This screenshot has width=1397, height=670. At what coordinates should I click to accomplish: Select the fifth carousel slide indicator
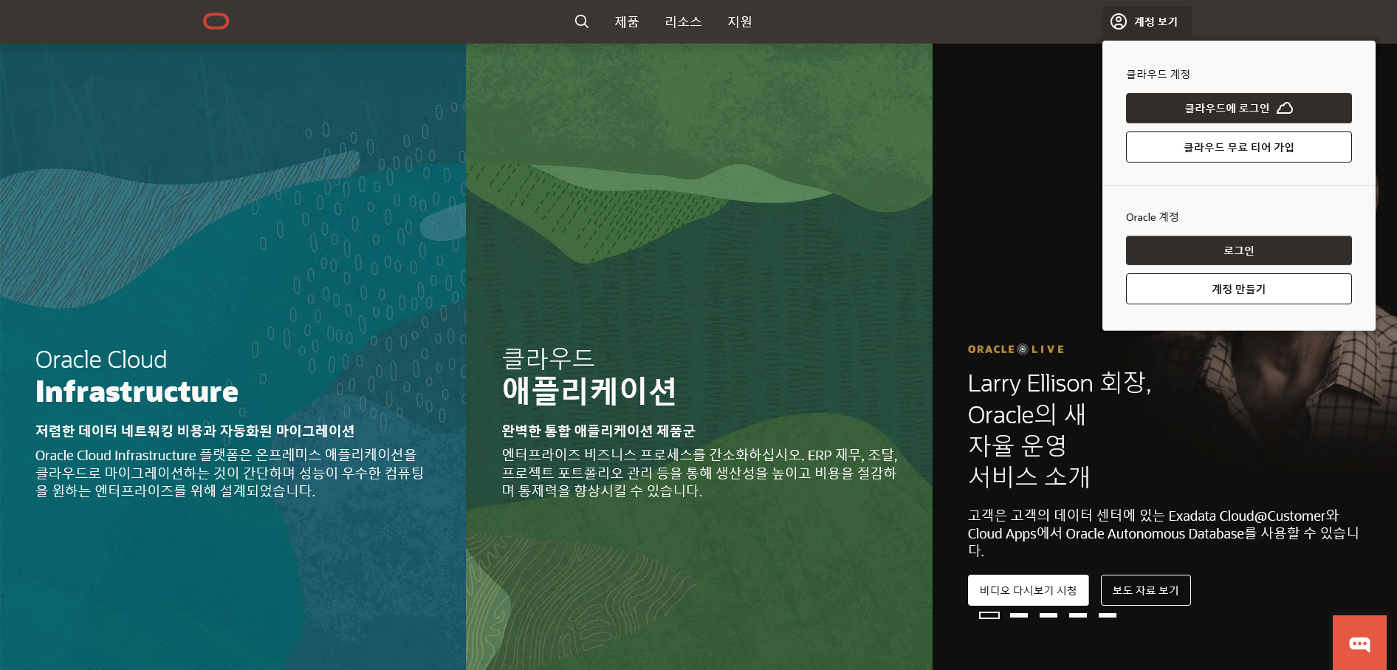point(1108,615)
